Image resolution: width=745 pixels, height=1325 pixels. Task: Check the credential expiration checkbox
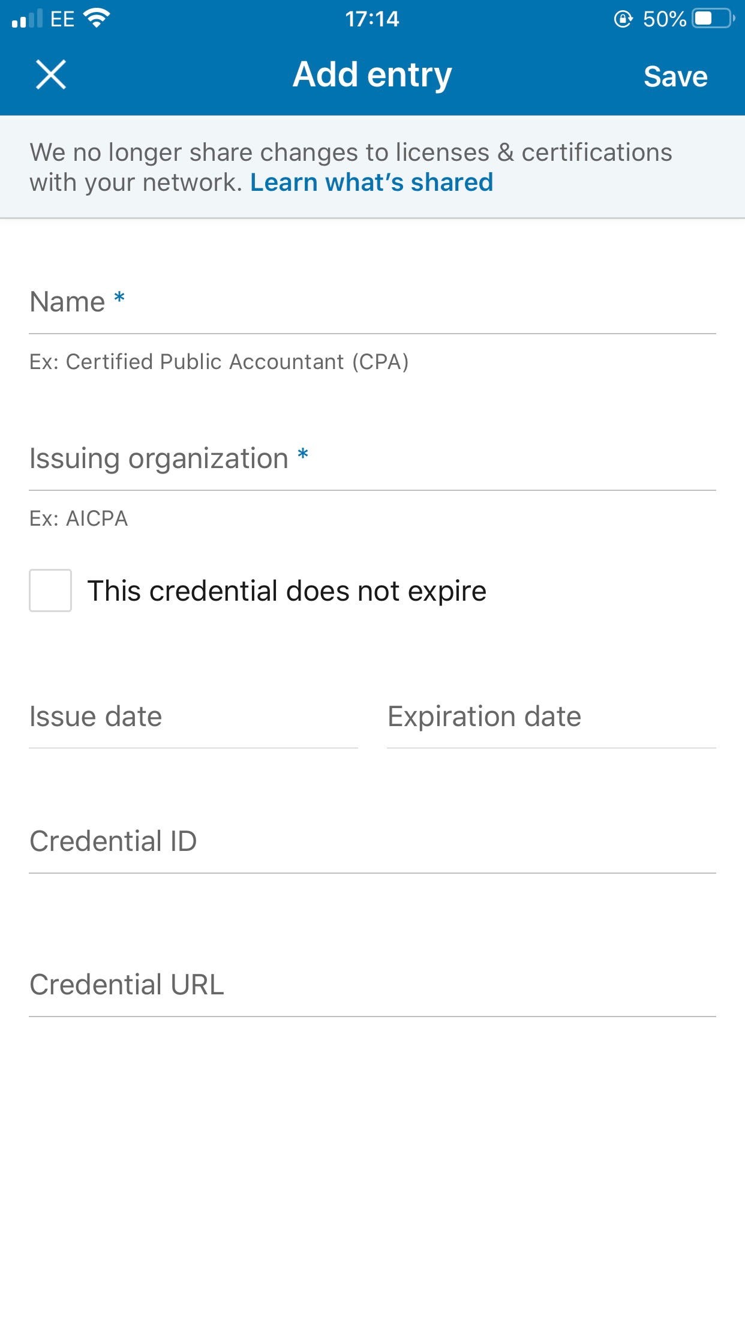tap(51, 591)
